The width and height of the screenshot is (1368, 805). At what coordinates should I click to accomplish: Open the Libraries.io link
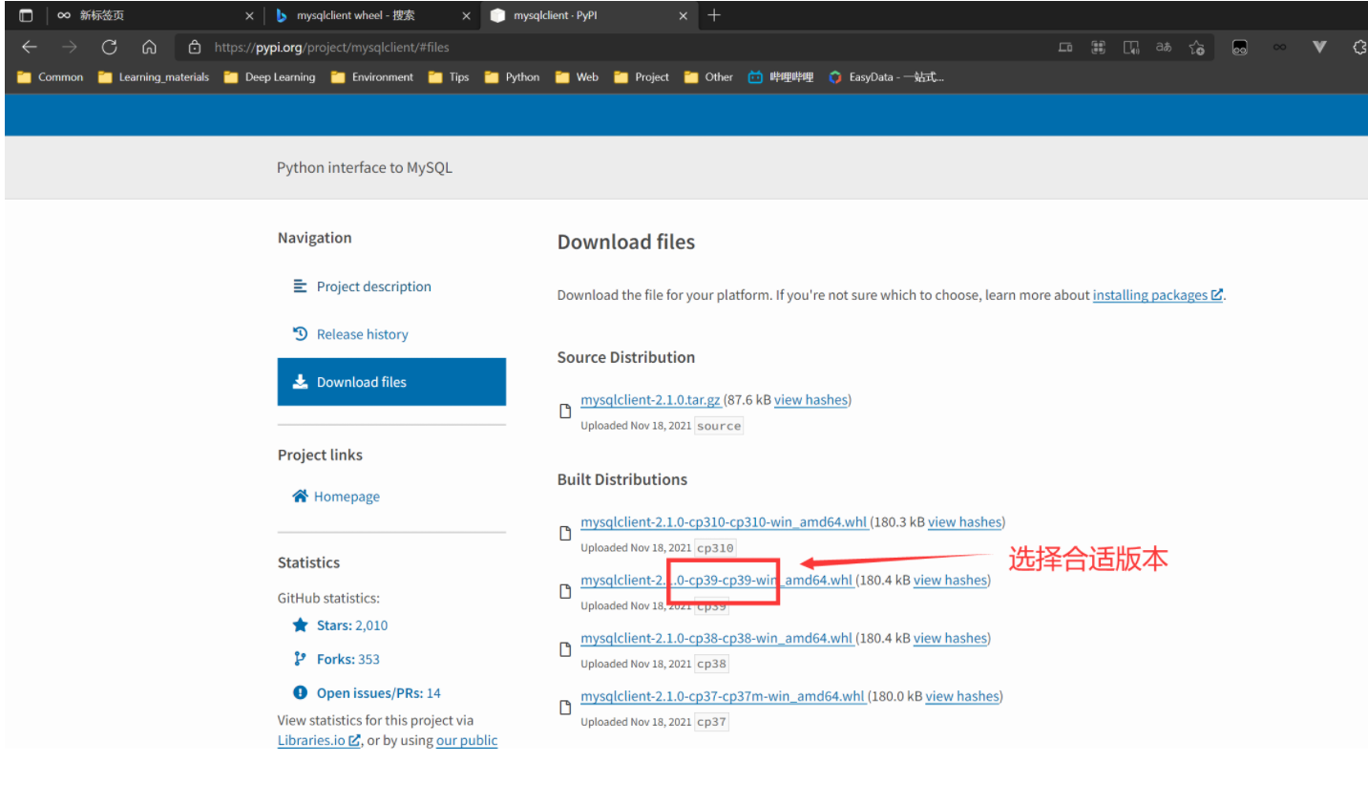(319, 741)
